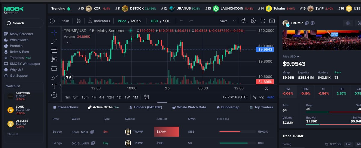The image size is (361, 148).
Task: Open TRUMP website globe icon
Action: 348,23
